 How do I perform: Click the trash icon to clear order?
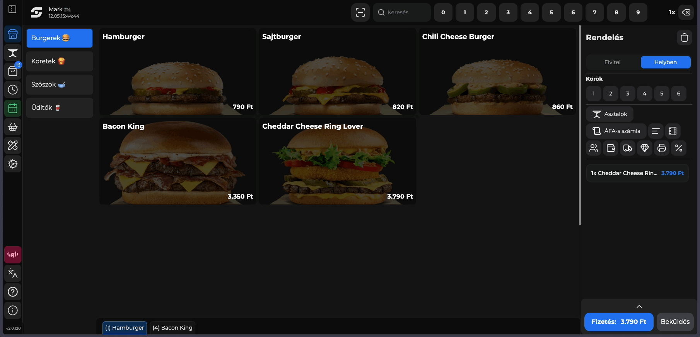click(684, 37)
